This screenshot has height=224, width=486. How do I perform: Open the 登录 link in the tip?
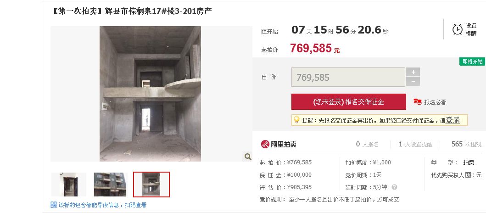click(452, 120)
